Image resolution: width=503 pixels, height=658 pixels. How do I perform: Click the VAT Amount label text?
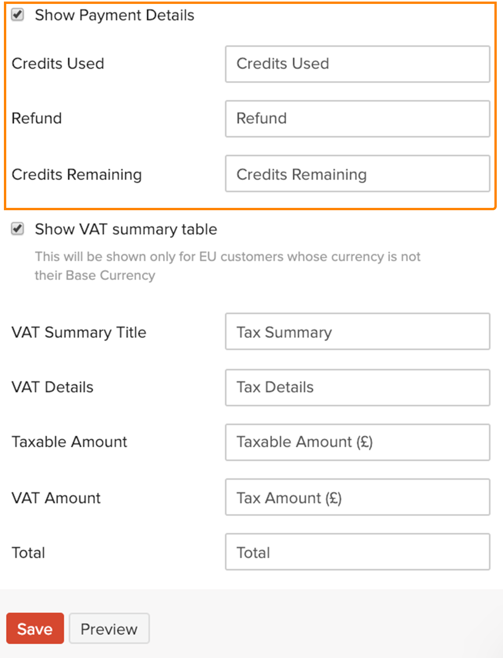[x=56, y=498]
